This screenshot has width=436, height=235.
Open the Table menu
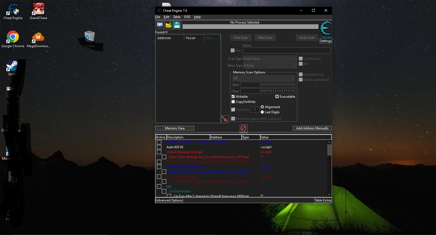pyautogui.click(x=177, y=17)
